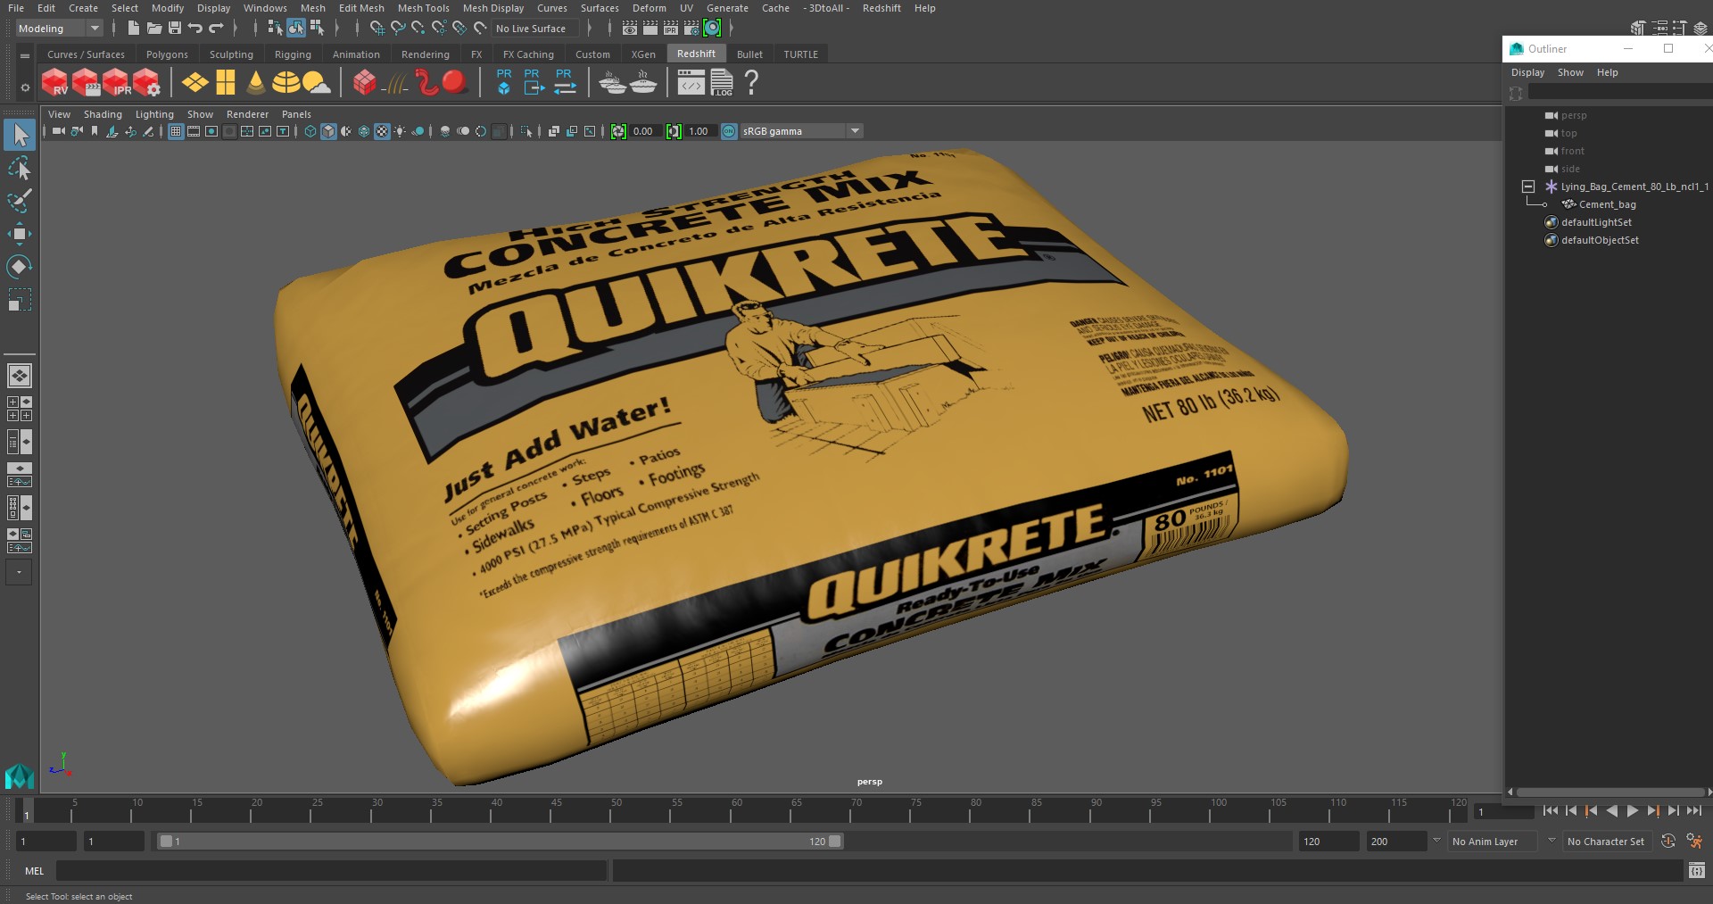Open the No Character Set dropdown
The image size is (1713, 904).
point(1606,841)
